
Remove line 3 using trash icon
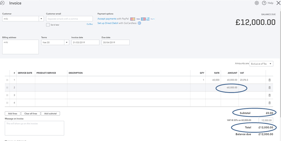point(269,95)
